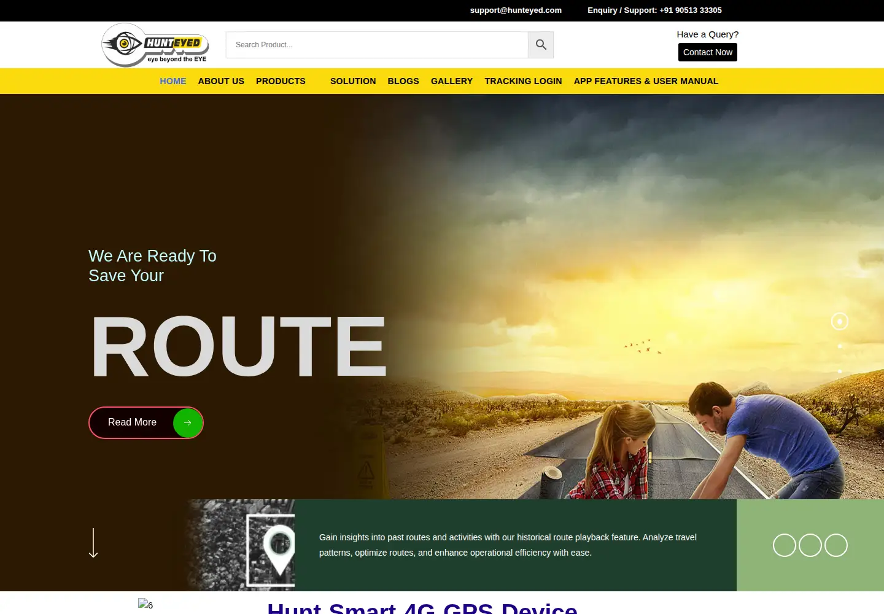
Task: Select the ringed active slide indicator dot
Action: pos(840,321)
